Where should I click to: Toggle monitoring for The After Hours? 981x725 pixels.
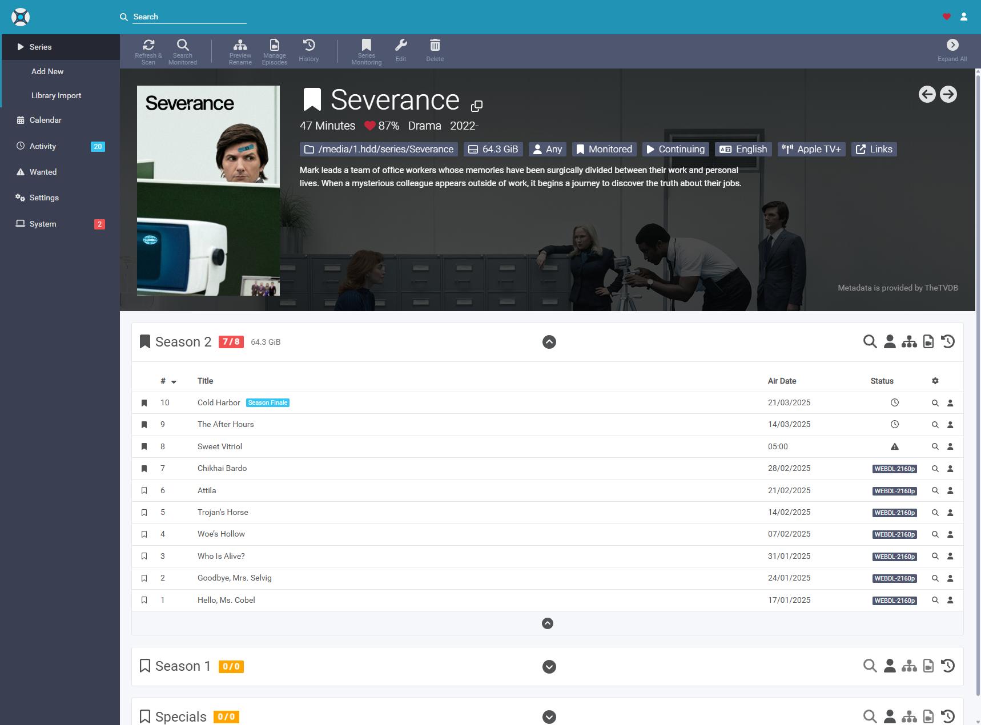(x=144, y=425)
